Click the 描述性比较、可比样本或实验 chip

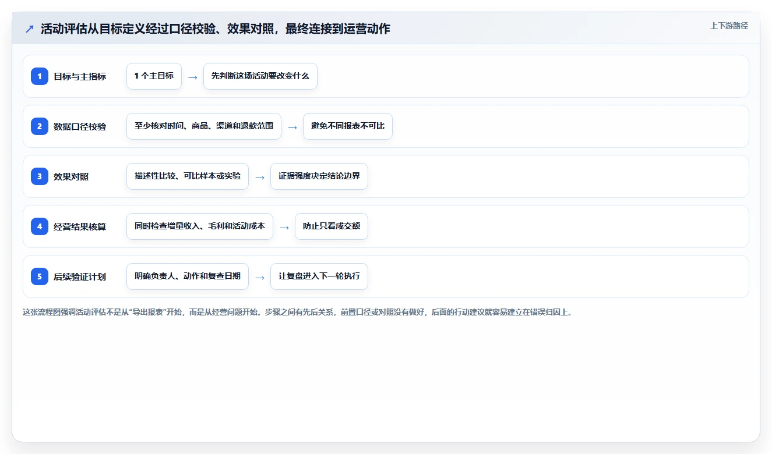coord(188,176)
